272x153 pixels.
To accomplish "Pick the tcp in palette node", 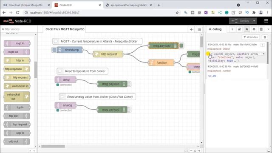I will pos(17,108).
